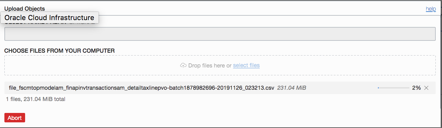Click the 231.04 MiB file size label
The height and width of the screenshot is (128, 442).
[x=292, y=88]
